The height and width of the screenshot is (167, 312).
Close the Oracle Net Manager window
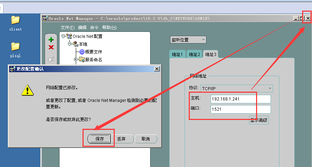coord(308,18)
